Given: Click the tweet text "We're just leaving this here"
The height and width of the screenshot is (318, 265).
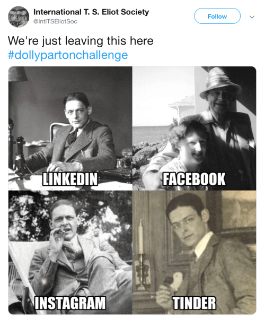Looking at the screenshot, I should (81, 41).
